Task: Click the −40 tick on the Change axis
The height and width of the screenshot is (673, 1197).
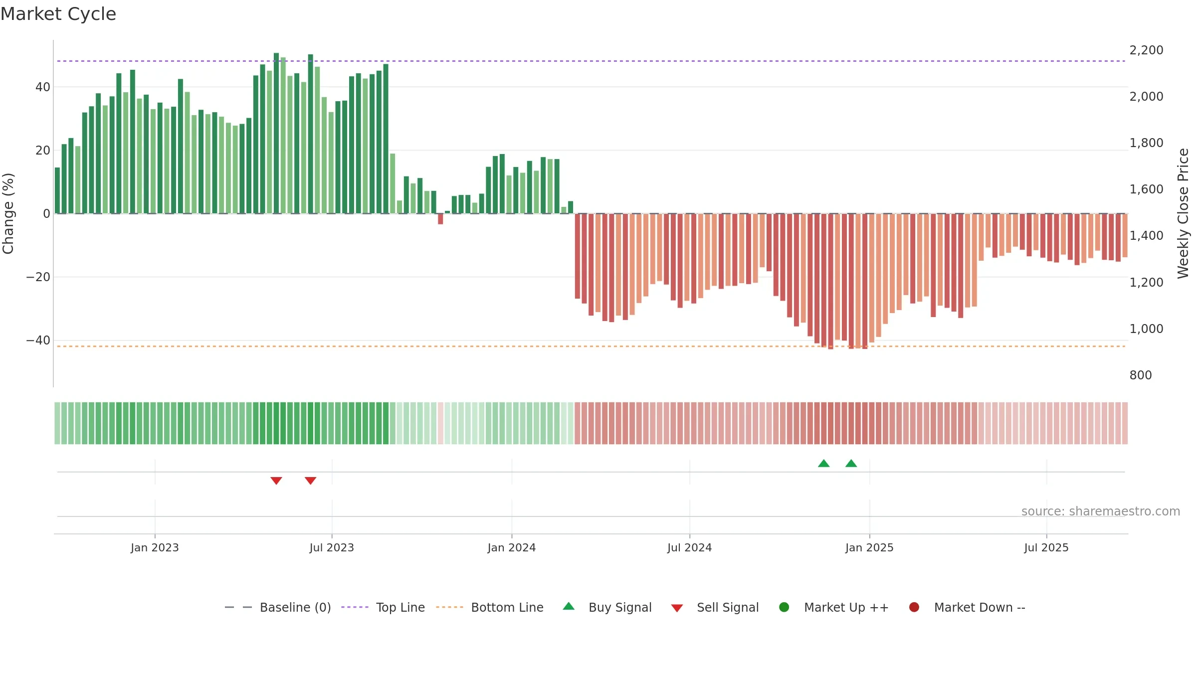Action: [38, 340]
